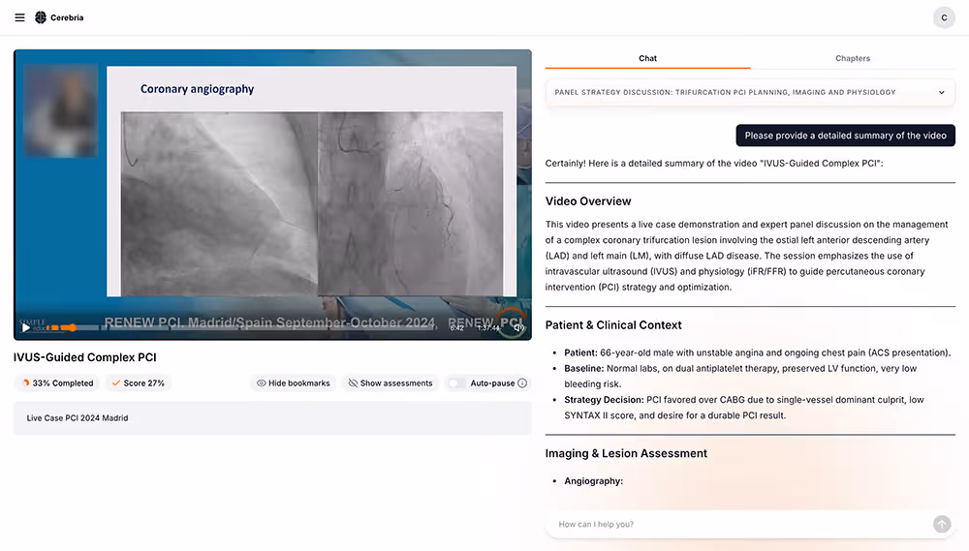This screenshot has height=551, width=969.
Task: Click the Auto-pause info icon
Action: pos(522,383)
